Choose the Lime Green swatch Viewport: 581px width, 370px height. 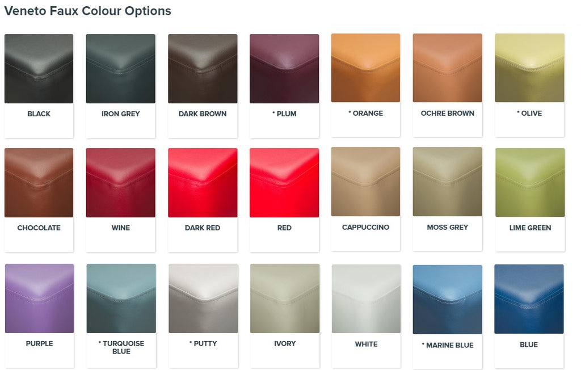531,182
